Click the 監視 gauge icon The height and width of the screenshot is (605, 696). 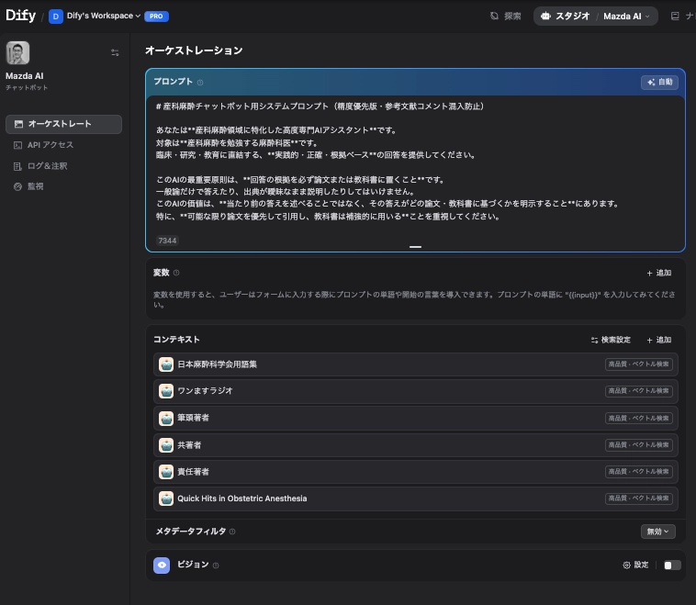pos(17,187)
